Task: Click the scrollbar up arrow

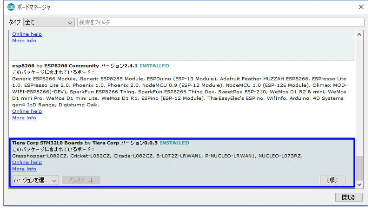Action: tap(359, 34)
